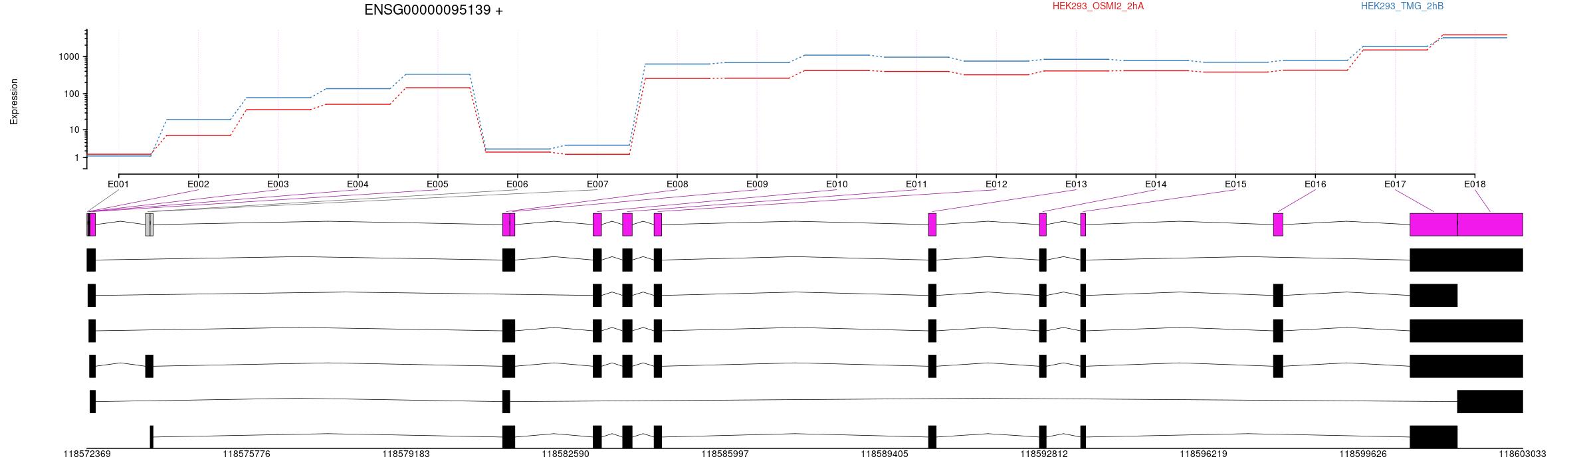Select exon label E008

pos(677,184)
